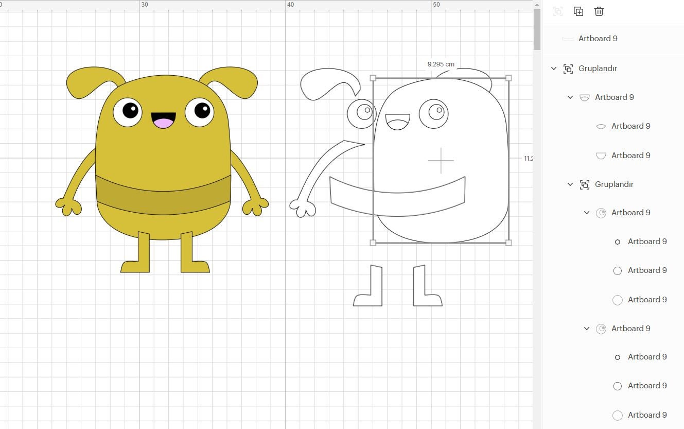Click the group icon beside the nested Gruplandır entry
The height and width of the screenshot is (429, 684).
585,184
